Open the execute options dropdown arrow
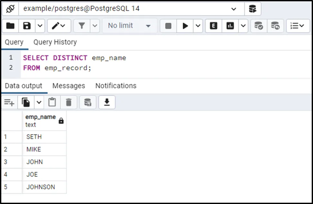313x204 pixels. click(198, 26)
